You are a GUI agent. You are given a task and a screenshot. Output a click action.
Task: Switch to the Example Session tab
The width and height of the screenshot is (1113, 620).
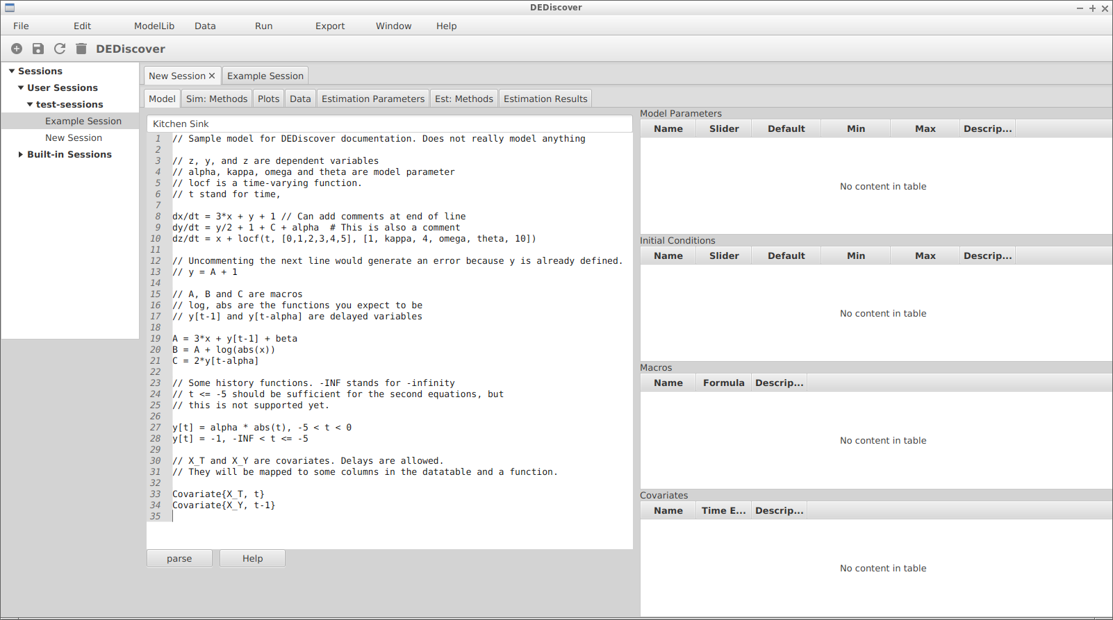pyautogui.click(x=265, y=76)
